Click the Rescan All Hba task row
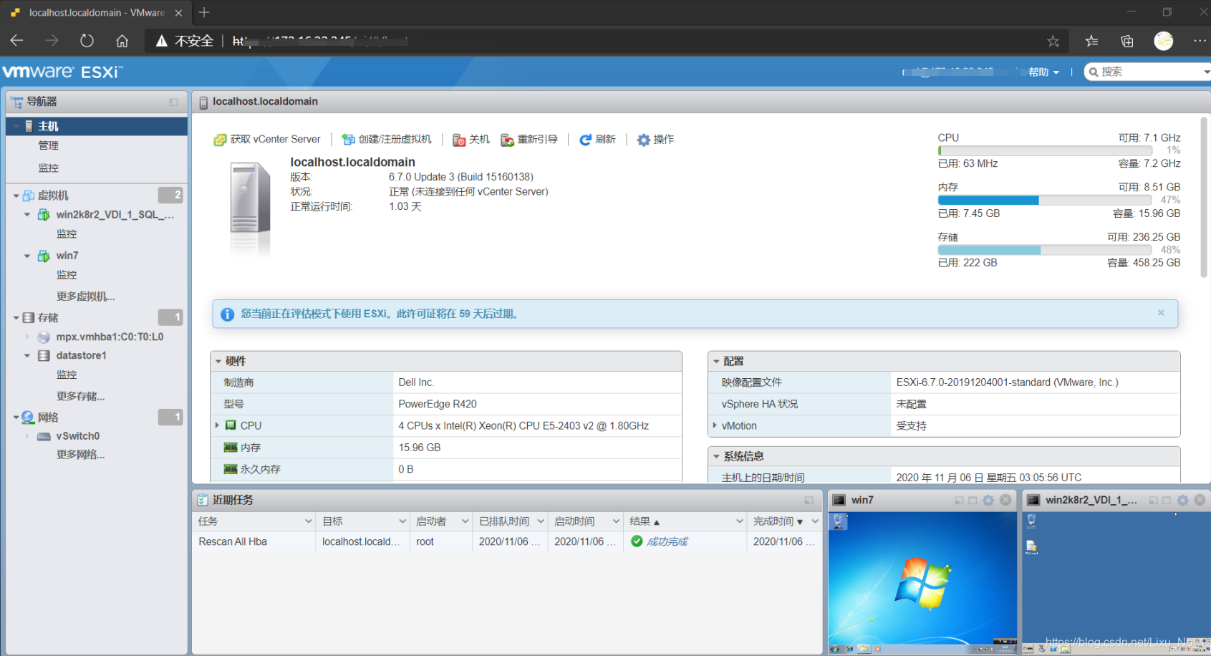Screen dimensions: 1211x656 [x=507, y=541]
